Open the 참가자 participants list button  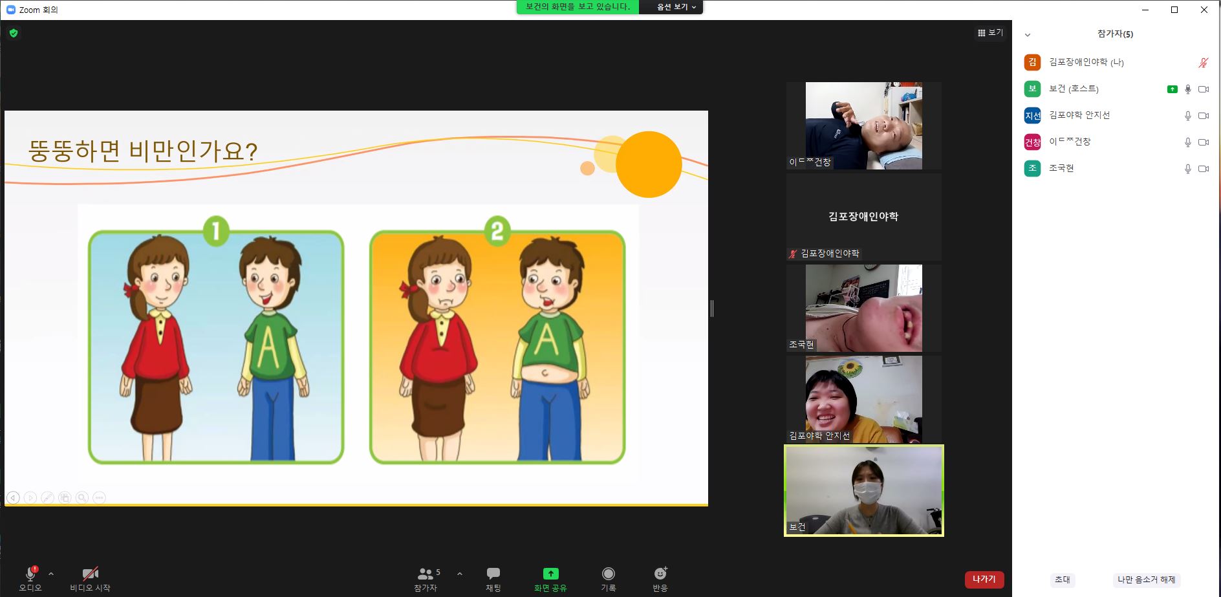click(427, 579)
